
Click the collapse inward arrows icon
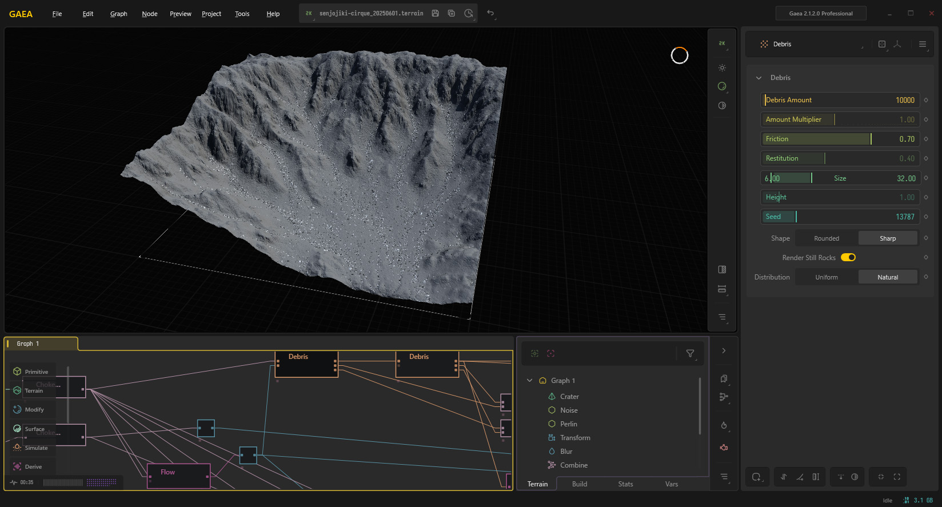pyautogui.click(x=881, y=477)
